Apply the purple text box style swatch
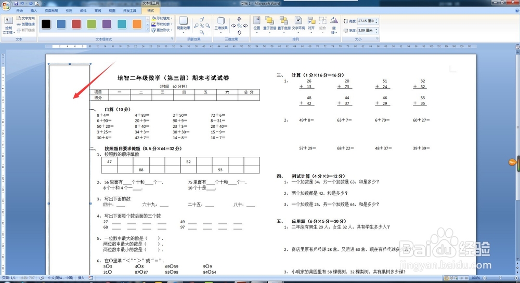520x283 pixels. pos(107,24)
